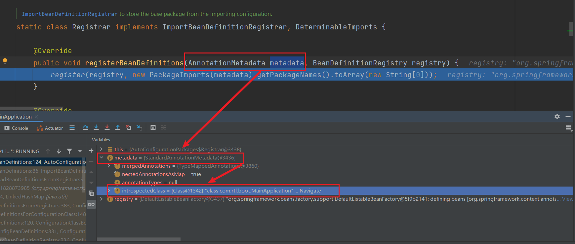The image size is (575, 244).
Task: Click the editor vertical scrollbar thumb
Action: click(x=571, y=29)
